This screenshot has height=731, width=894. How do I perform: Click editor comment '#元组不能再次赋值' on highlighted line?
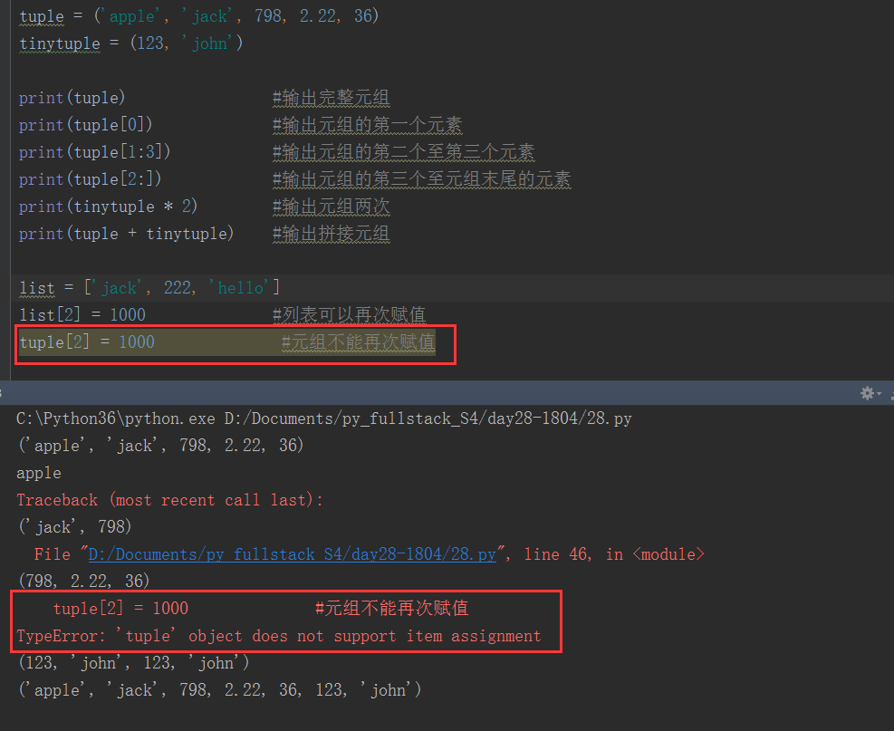click(x=359, y=342)
